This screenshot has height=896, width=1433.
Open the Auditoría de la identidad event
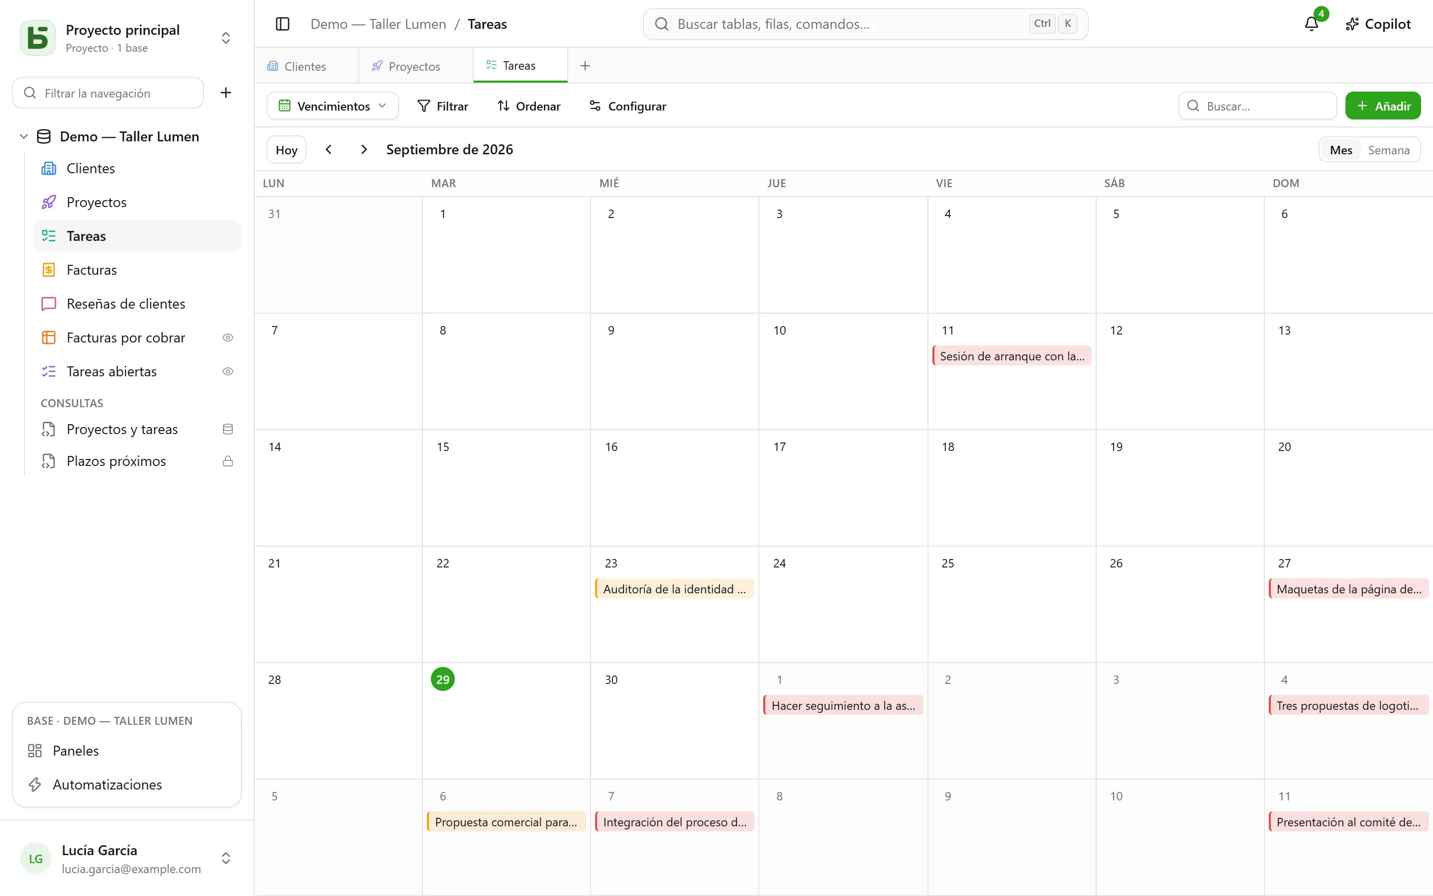(x=675, y=588)
